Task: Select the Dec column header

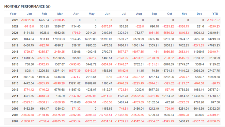Action: 199,14
